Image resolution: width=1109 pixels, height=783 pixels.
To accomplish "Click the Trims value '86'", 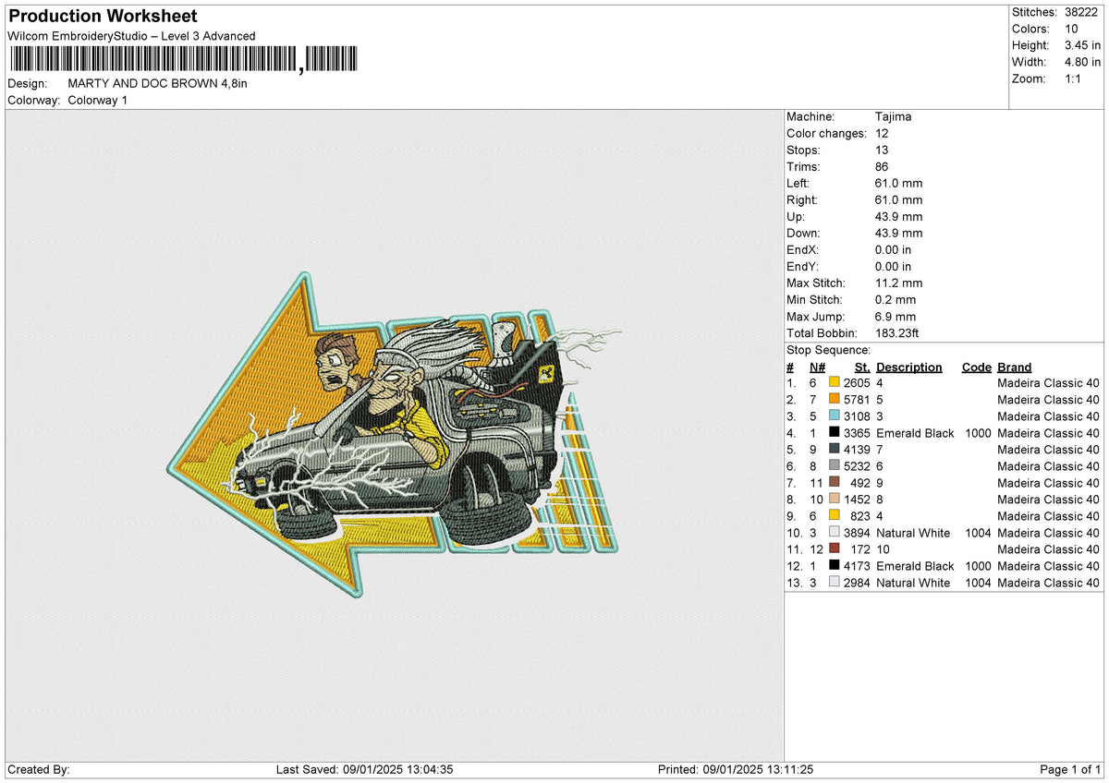I will 882,166.
